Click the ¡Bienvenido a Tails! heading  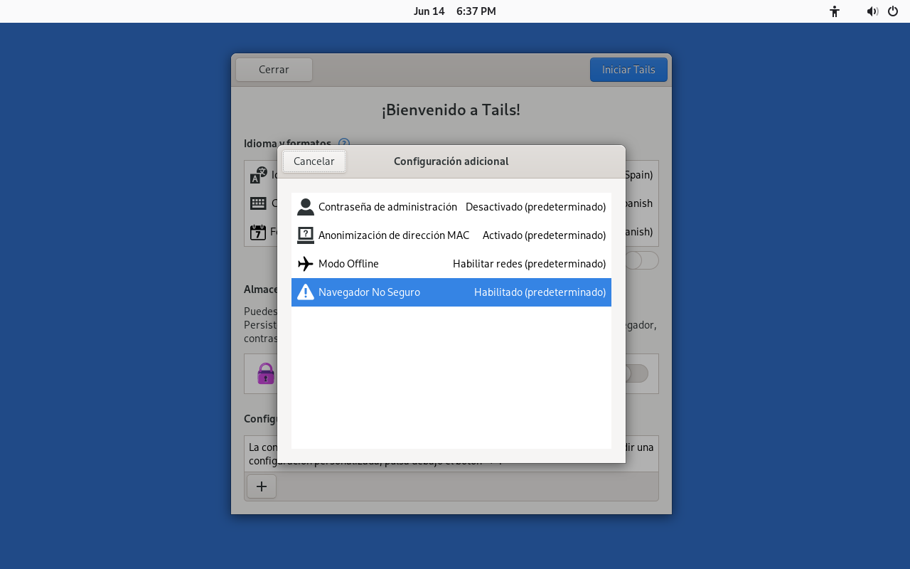click(451, 110)
